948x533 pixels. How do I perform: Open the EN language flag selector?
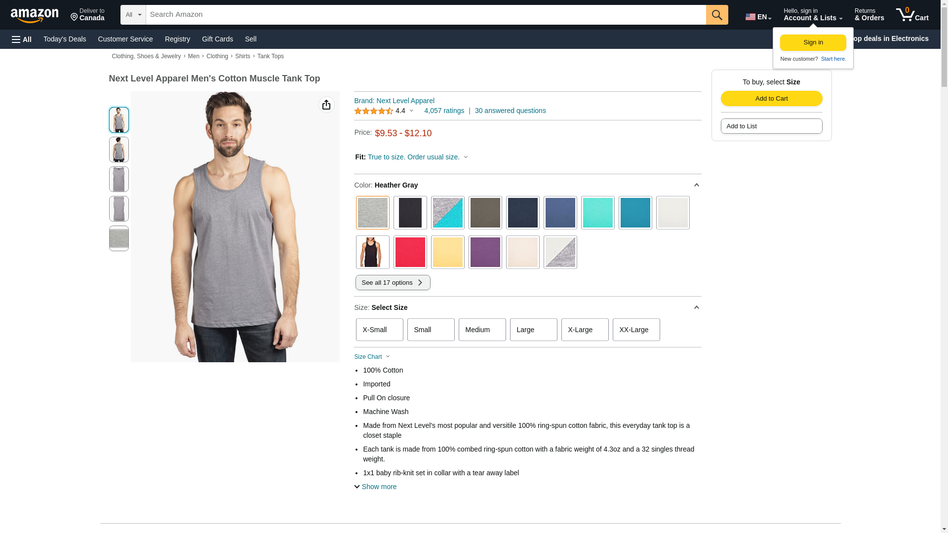click(758, 17)
